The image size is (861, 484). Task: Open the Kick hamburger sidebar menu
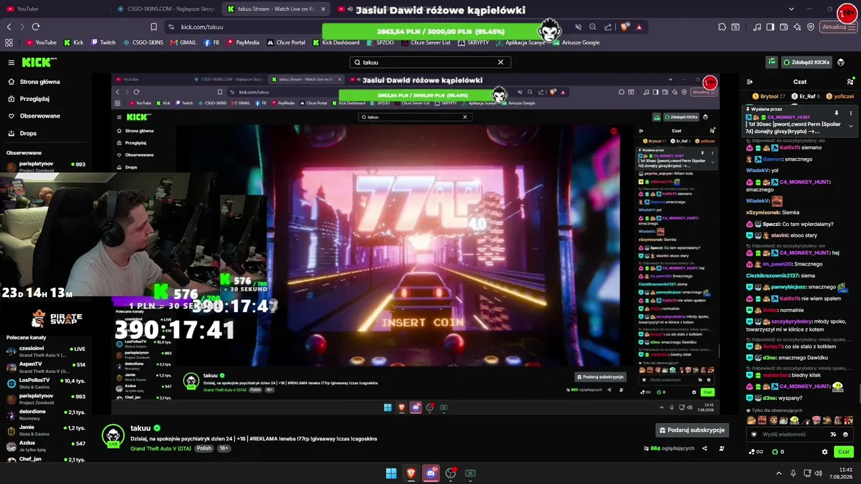coord(11,63)
